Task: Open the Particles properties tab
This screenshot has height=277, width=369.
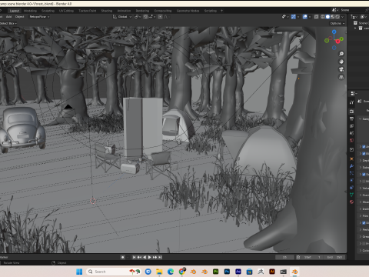Action: pyautogui.click(x=351, y=173)
